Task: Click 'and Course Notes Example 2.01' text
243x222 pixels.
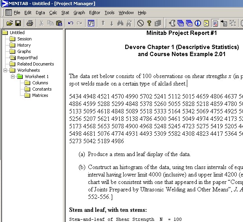Action: [x=182, y=54]
